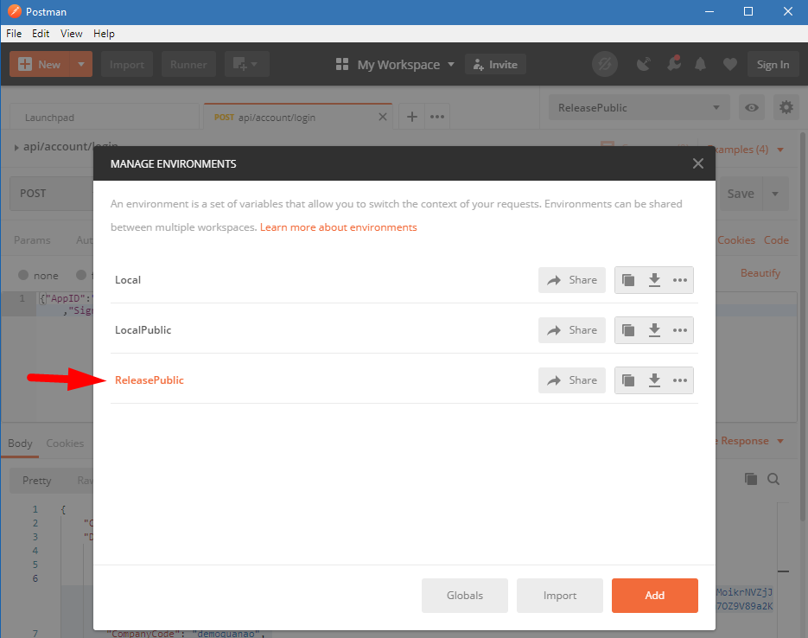This screenshot has height=638, width=808.
Task: Open manage environments gear icon
Action: [x=786, y=108]
